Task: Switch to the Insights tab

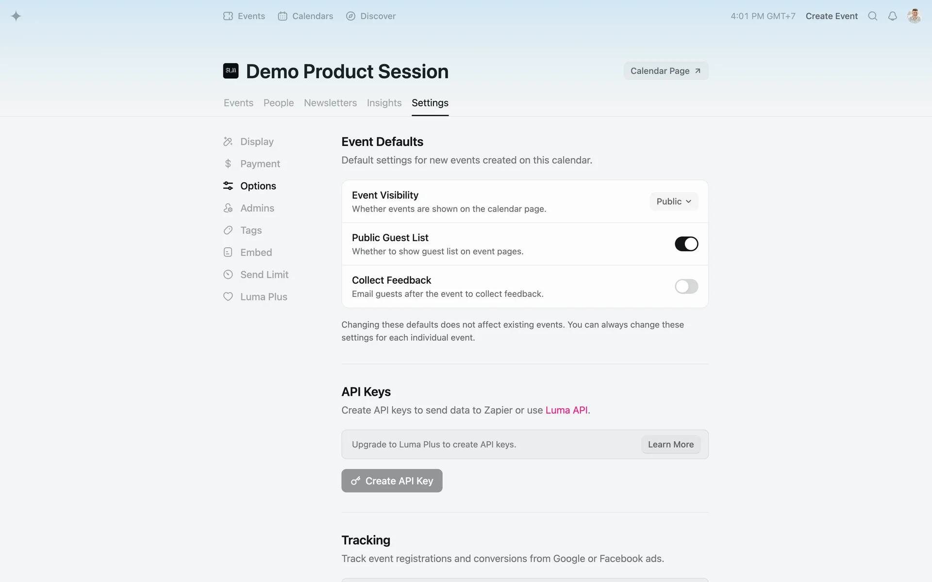Action: pyautogui.click(x=384, y=103)
